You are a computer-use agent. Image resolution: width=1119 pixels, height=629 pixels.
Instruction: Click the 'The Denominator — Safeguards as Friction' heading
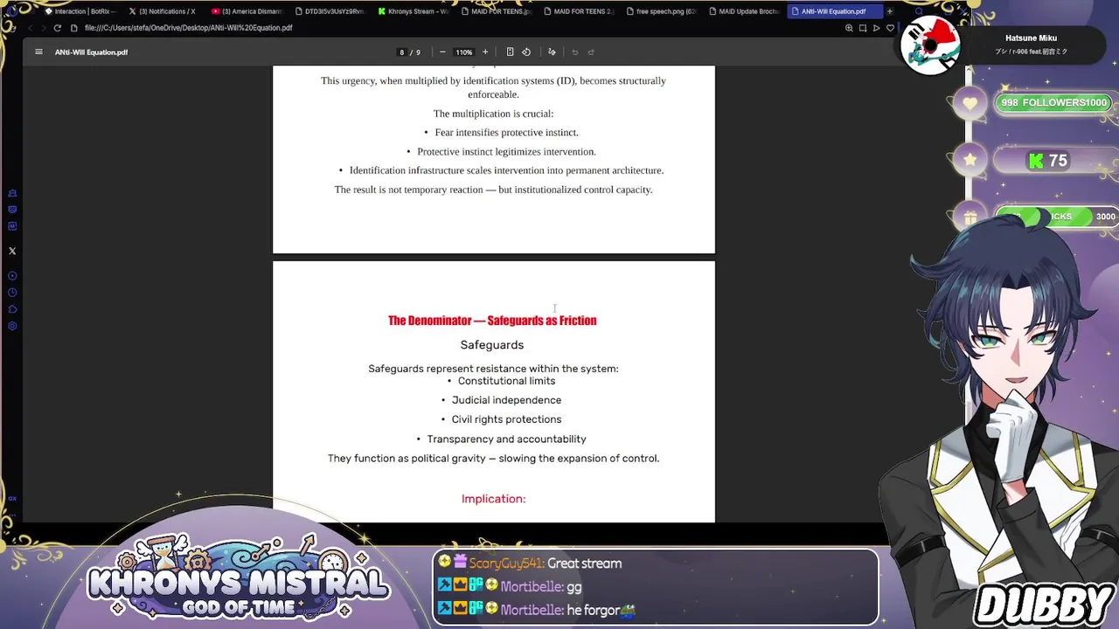coord(492,321)
